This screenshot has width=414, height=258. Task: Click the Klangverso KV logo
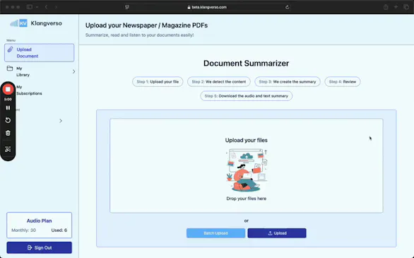click(35, 23)
